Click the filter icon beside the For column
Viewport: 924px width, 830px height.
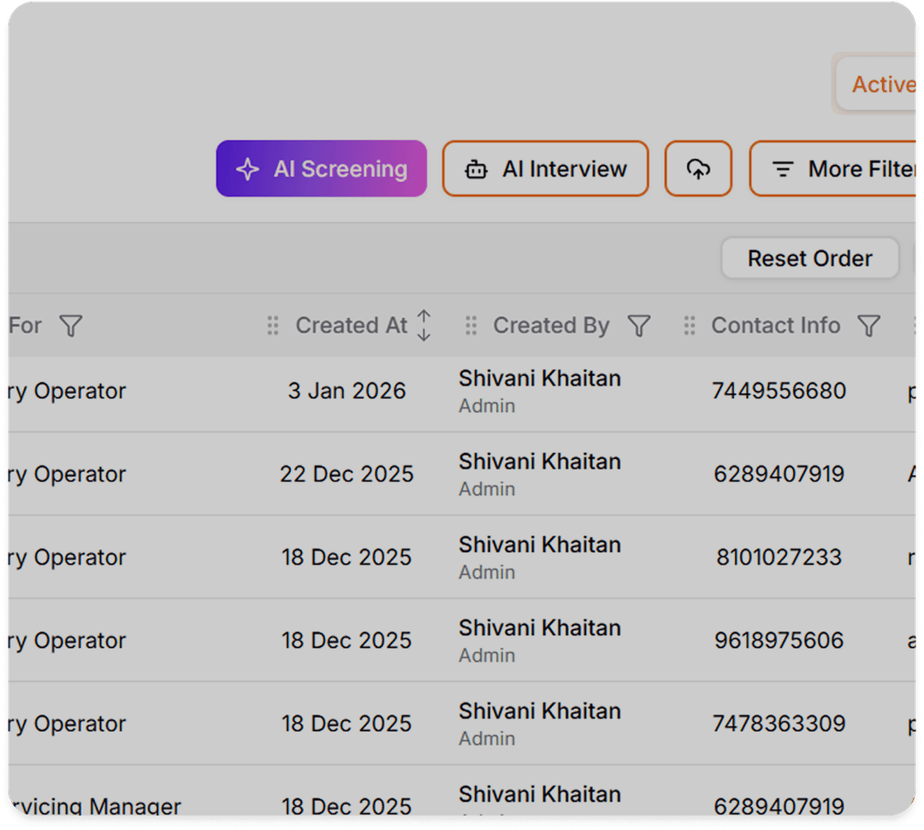(71, 326)
